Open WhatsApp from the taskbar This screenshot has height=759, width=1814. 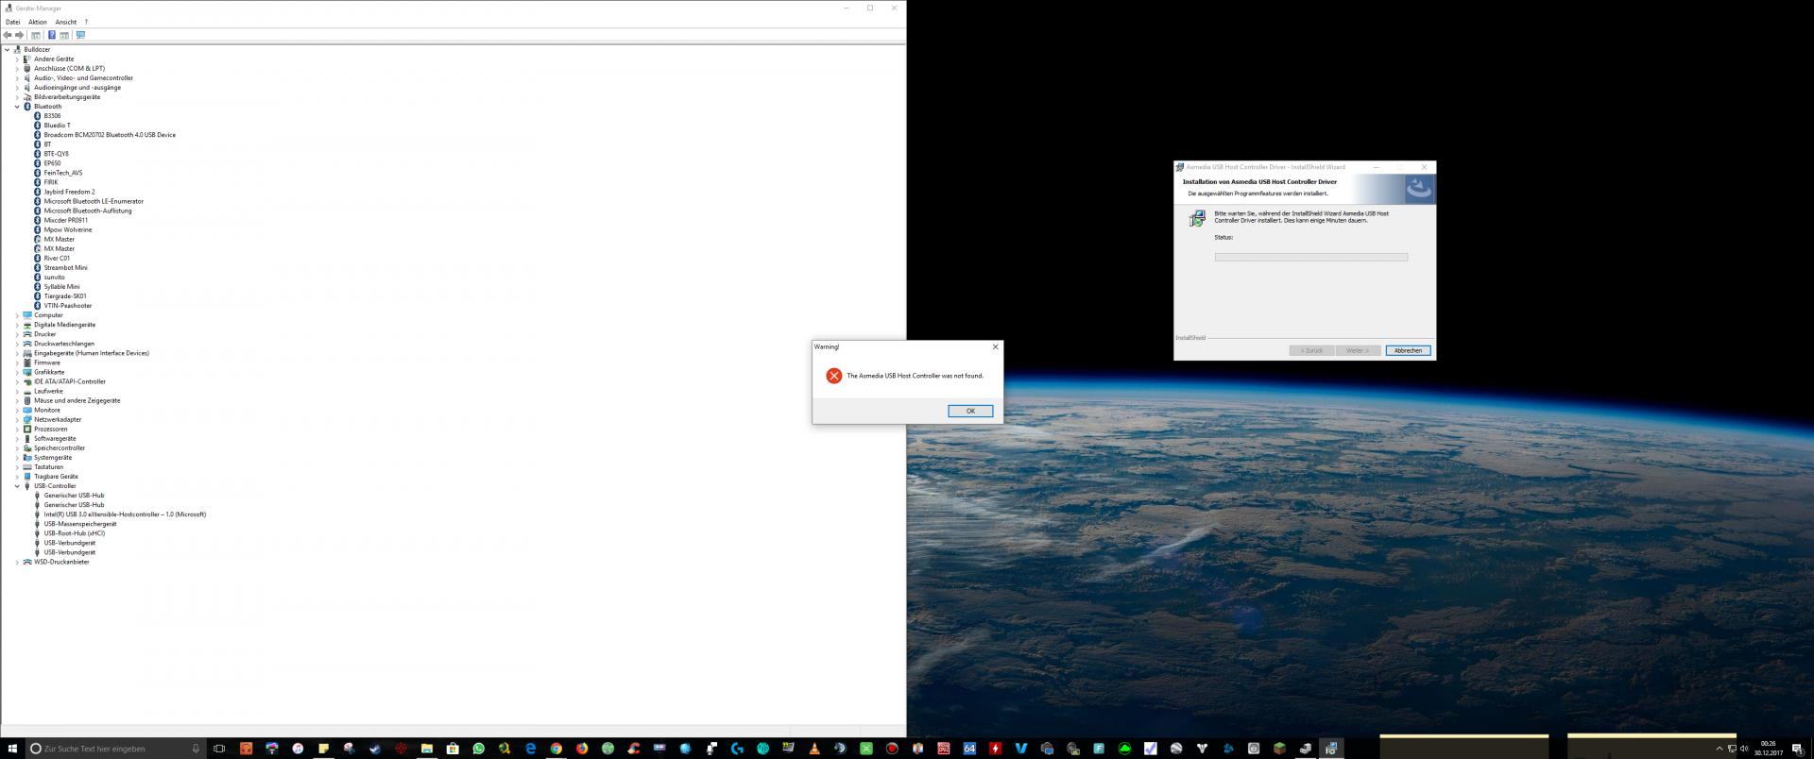click(x=479, y=749)
